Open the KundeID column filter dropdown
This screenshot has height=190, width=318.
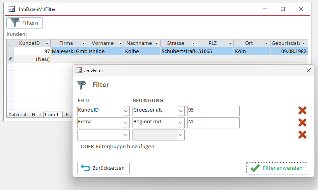click(47, 43)
